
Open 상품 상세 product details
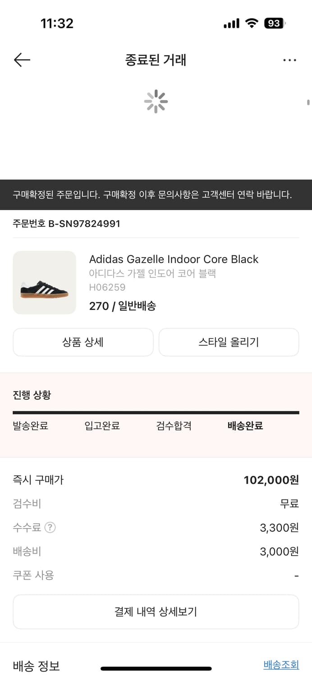pyautogui.click(x=83, y=342)
